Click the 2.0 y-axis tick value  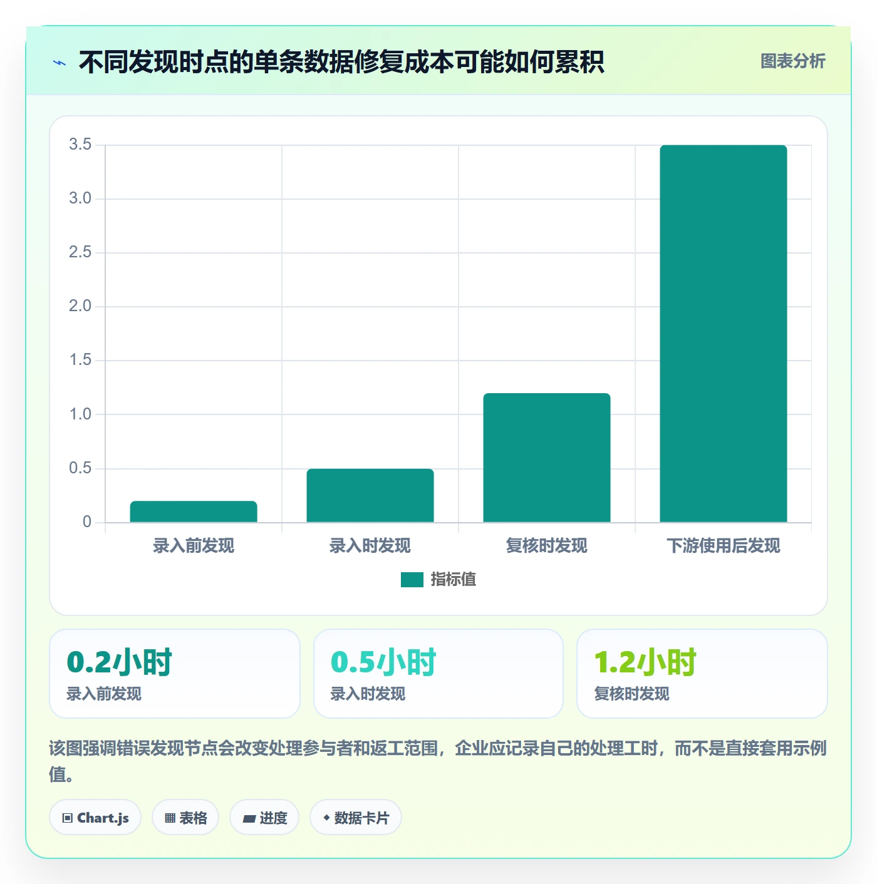tap(80, 306)
